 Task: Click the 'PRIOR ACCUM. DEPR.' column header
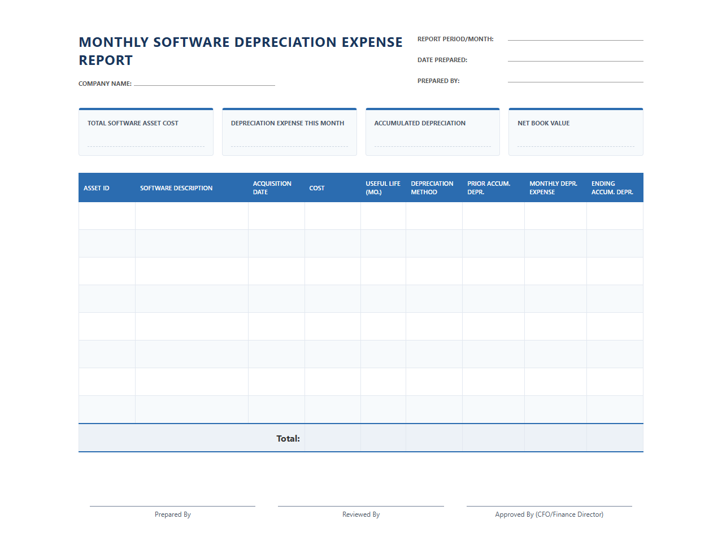coord(494,188)
